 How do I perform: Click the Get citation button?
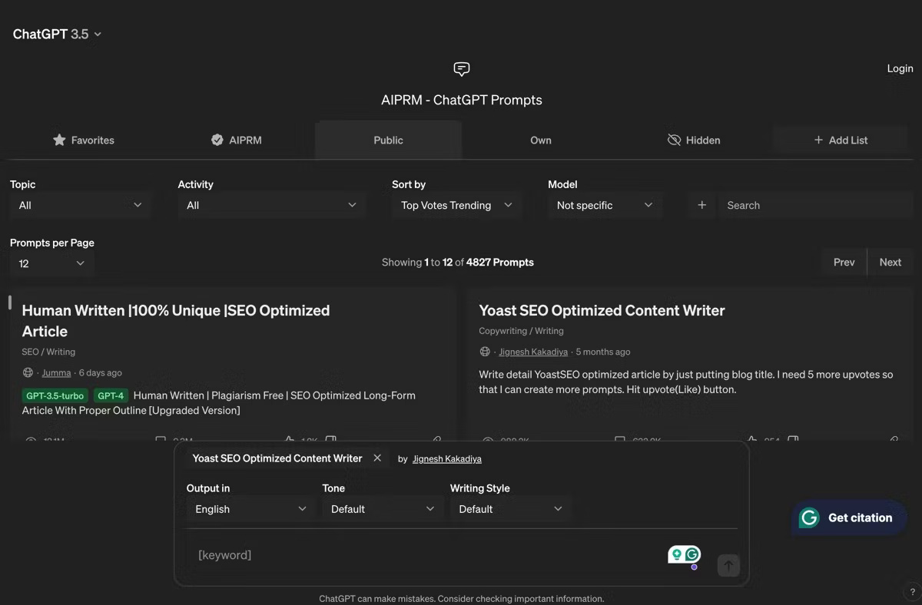847,517
